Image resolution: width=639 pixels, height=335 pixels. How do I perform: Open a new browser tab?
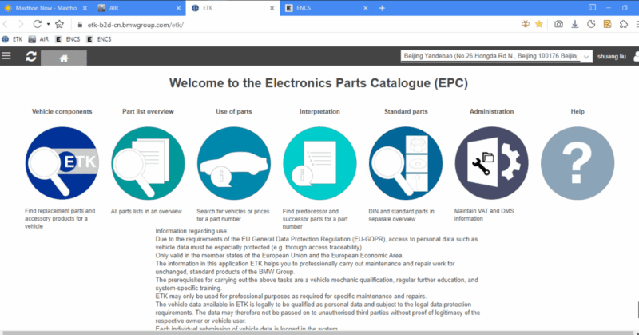382,8
